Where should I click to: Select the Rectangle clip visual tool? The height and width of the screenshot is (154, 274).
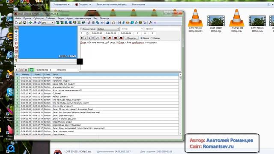[16, 47]
